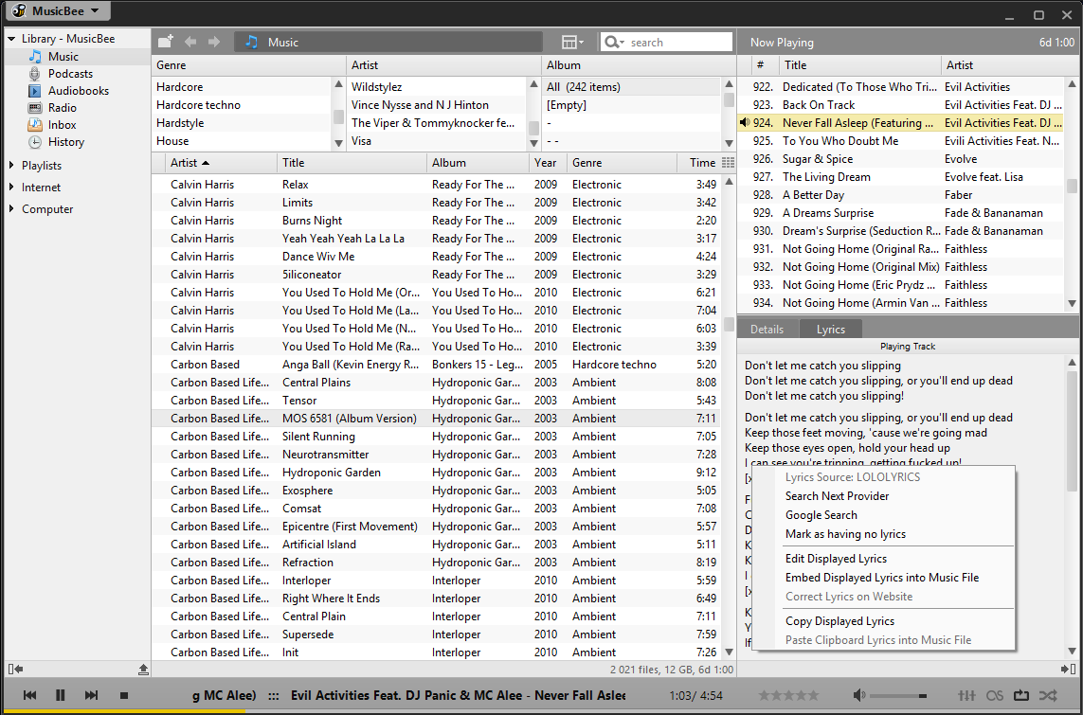Select All (242 items) in Album filter

coord(632,87)
